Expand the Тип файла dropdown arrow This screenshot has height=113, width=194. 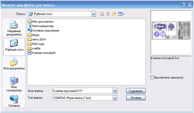point(115,98)
